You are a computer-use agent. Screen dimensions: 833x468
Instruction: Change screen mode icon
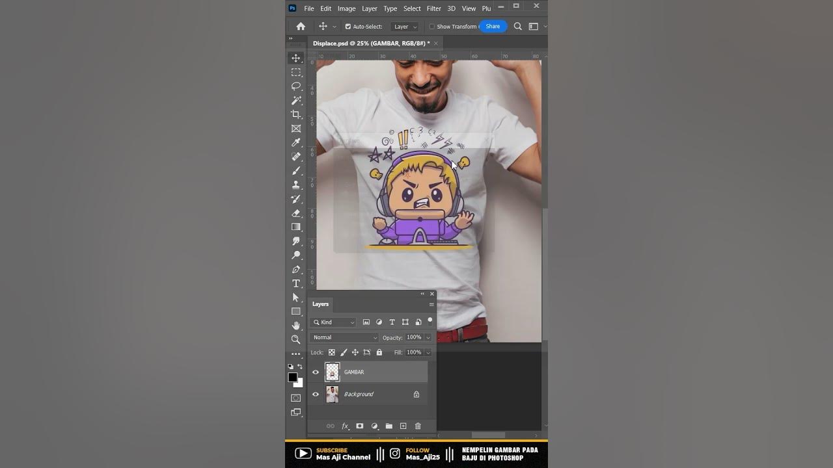point(296,412)
